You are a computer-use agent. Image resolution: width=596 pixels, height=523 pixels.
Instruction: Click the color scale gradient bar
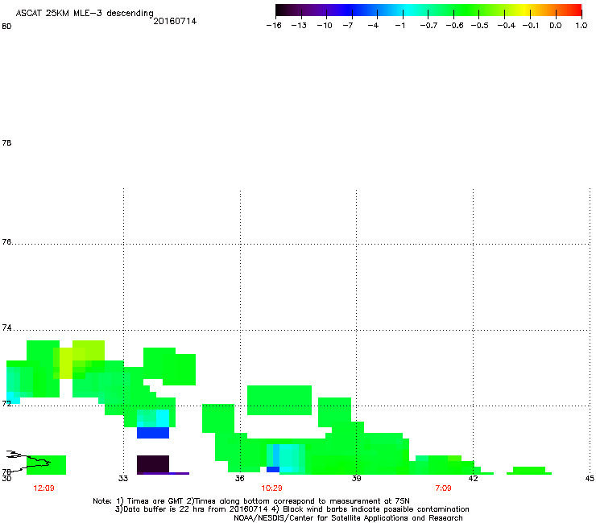pyautogui.click(x=428, y=10)
